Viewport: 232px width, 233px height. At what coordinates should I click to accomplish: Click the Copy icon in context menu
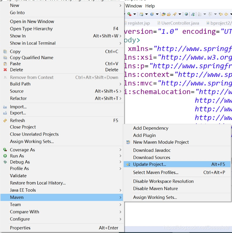5,52
